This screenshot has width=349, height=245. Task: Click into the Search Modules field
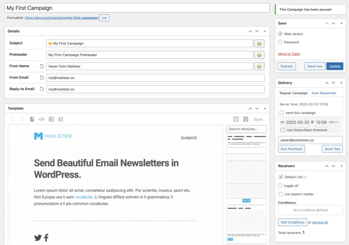pos(246,129)
